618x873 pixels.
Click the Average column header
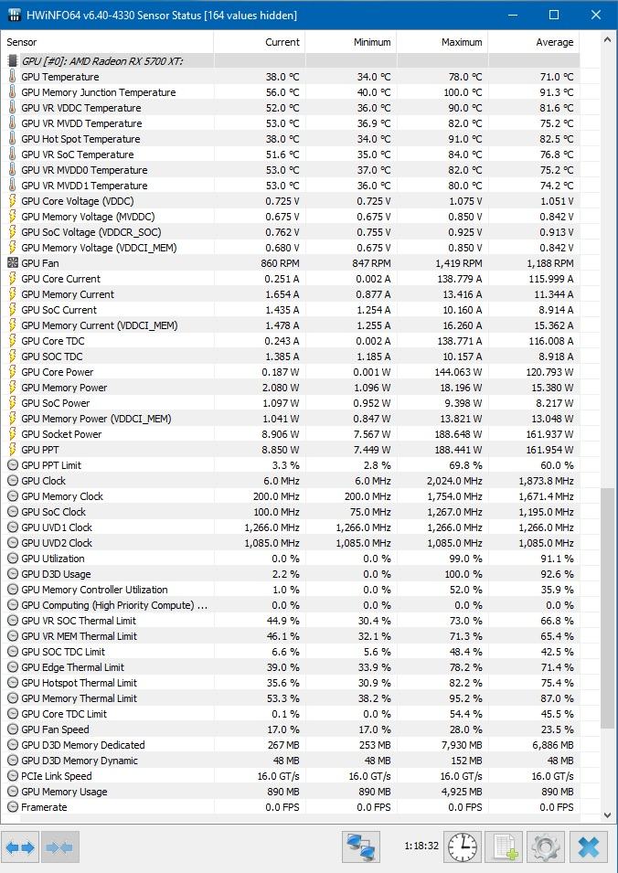533,42
